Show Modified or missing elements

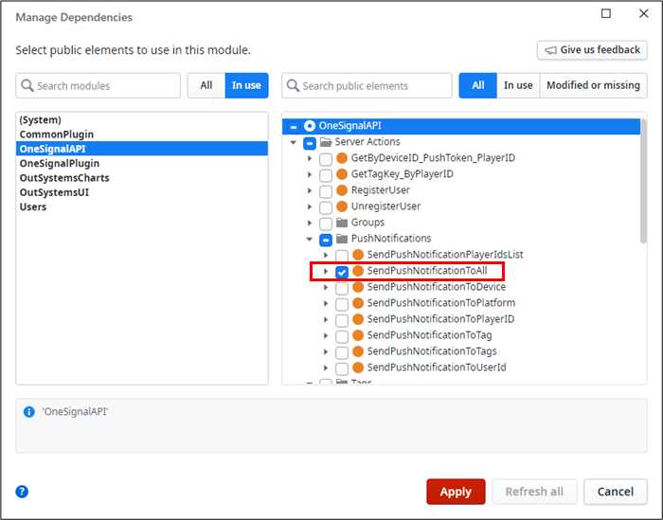[x=593, y=85]
